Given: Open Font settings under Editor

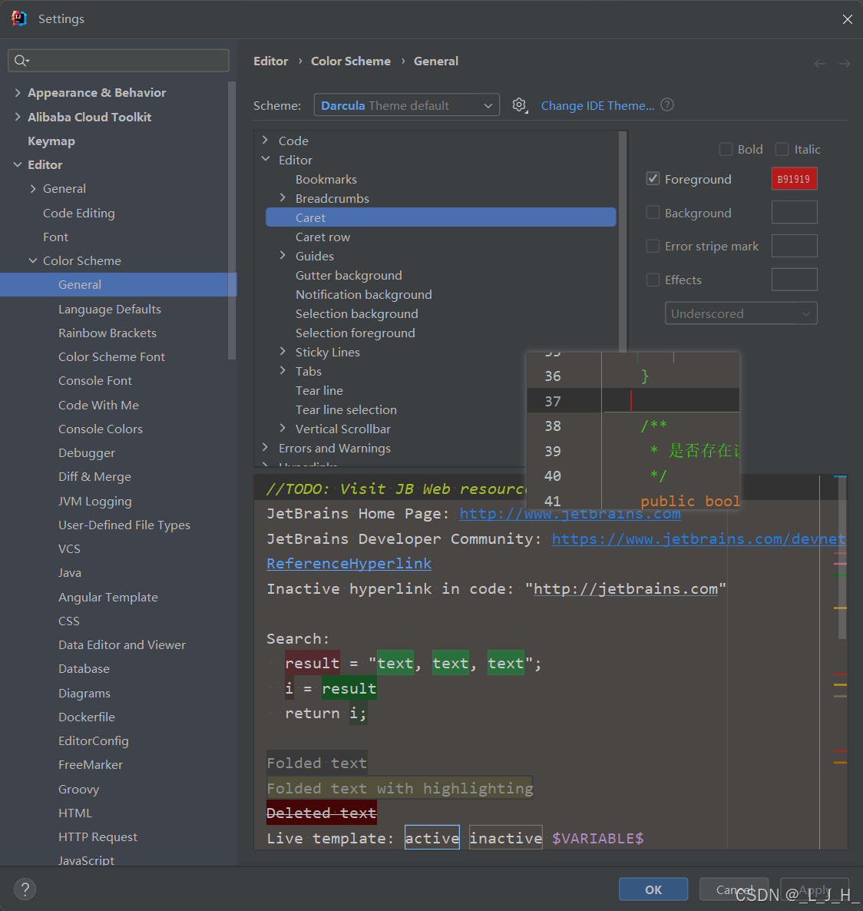Looking at the screenshot, I should (56, 237).
